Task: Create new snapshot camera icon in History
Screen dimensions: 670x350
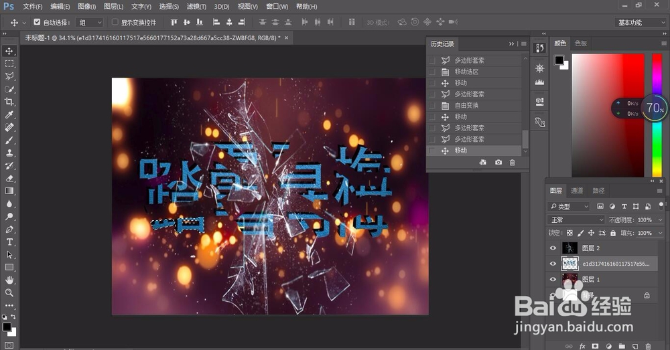Action: (498, 162)
